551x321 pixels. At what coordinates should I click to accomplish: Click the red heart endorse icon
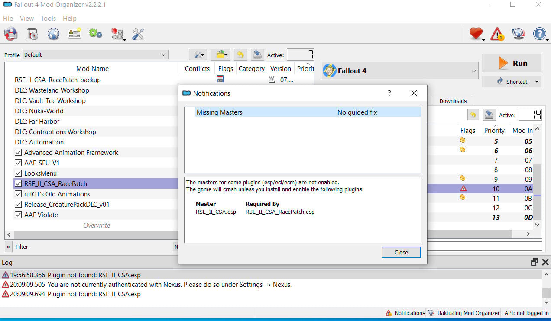[x=476, y=34]
